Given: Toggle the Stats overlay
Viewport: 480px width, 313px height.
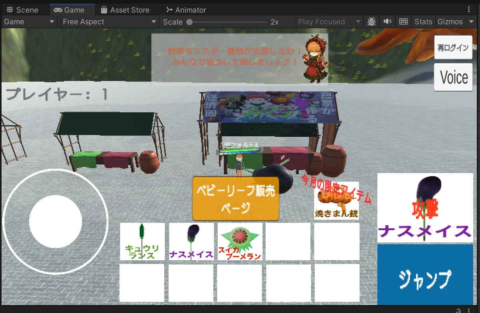Looking at the screenshot, I should tap(423, 22).
